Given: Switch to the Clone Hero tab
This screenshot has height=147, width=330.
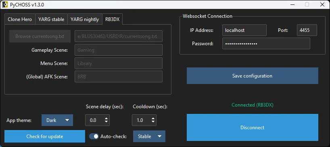Looking at the screenshot, I should [x=20, y=19].
